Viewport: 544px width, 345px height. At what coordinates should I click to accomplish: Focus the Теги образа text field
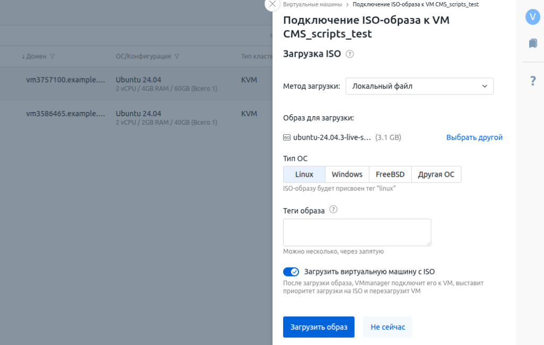[356, 232]
